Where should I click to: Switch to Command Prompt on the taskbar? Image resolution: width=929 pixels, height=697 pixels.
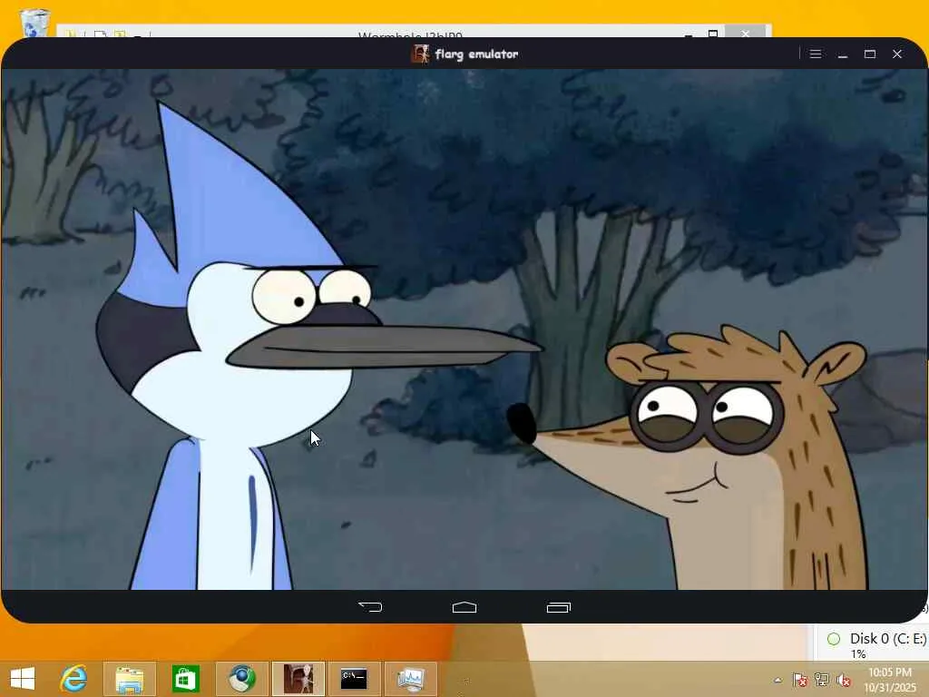pos(354,679)
